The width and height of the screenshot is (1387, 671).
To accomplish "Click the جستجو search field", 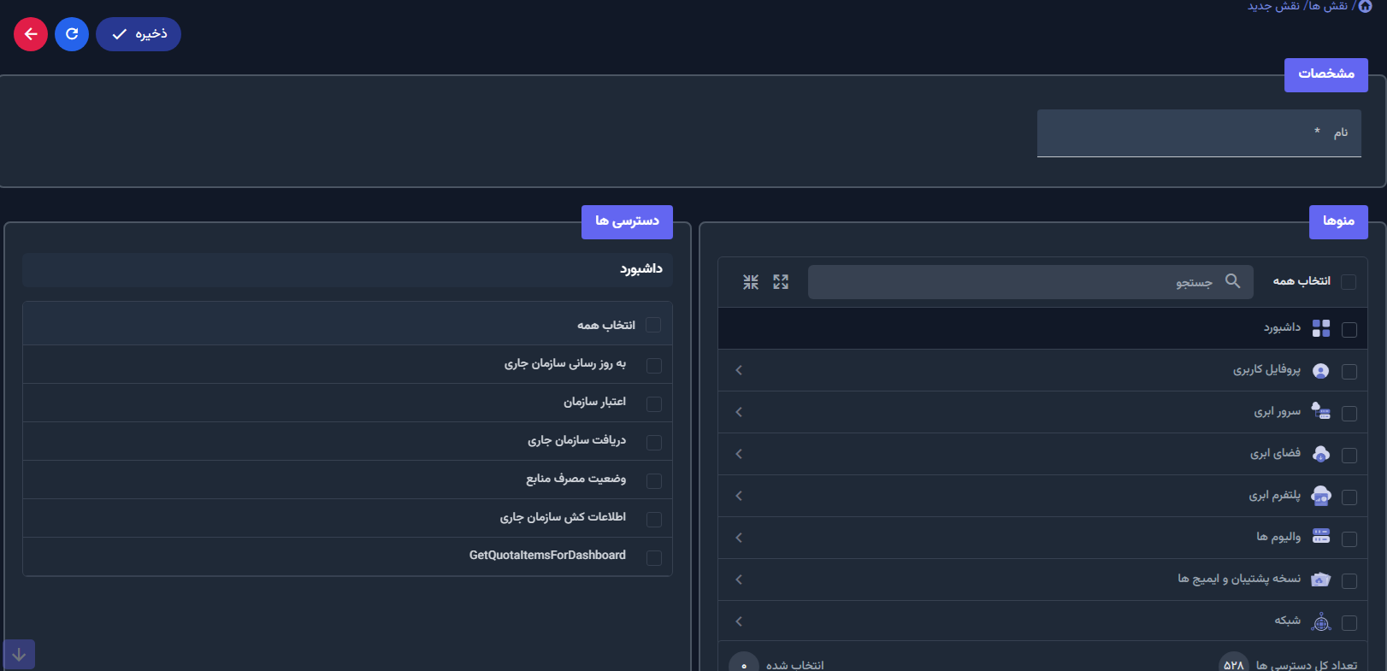I will (x=1030, y=282).
